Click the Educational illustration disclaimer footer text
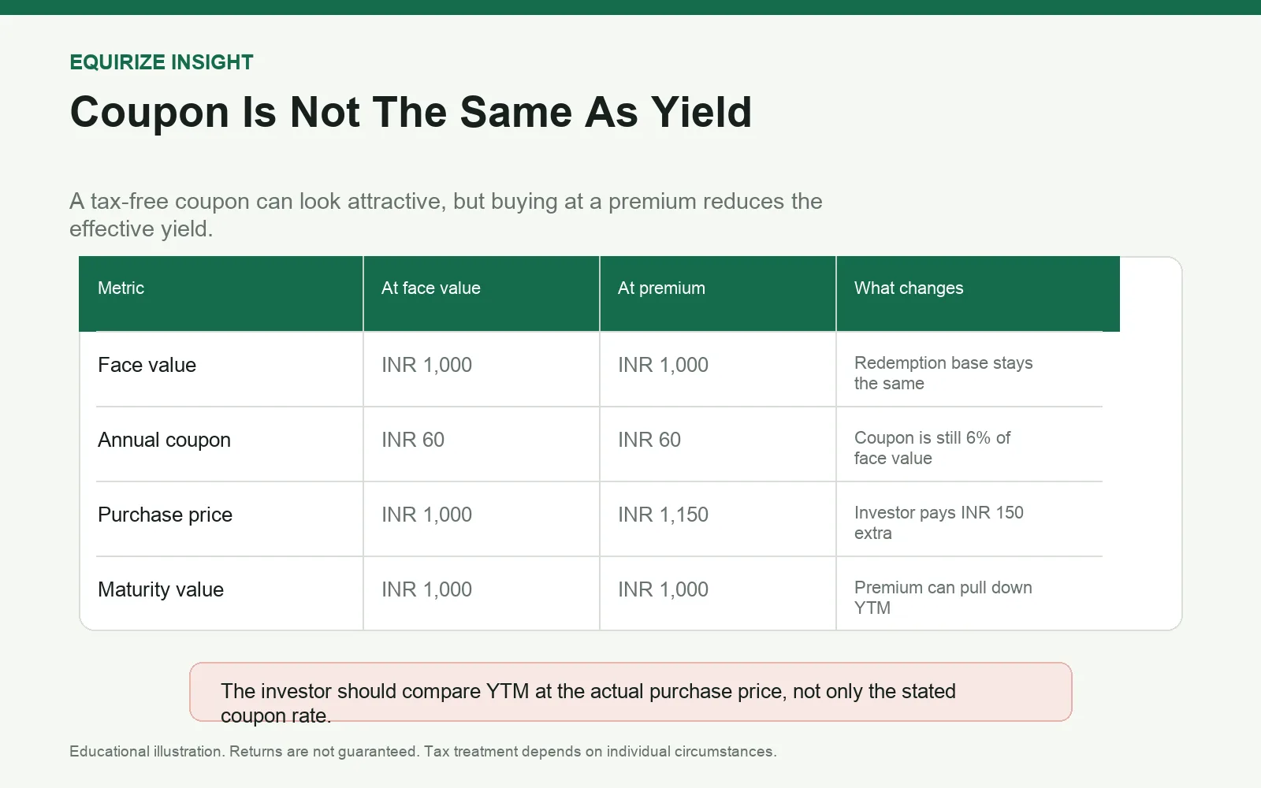Viewport: 1261px width, 788px height. [423, 752]
